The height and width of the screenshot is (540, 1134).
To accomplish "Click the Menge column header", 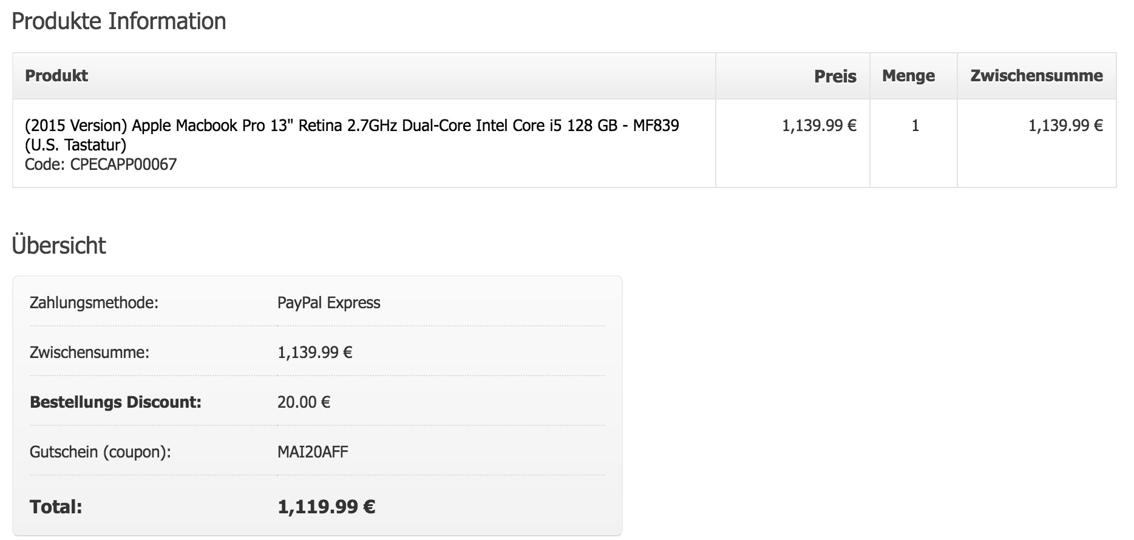I will pos(908,76).
